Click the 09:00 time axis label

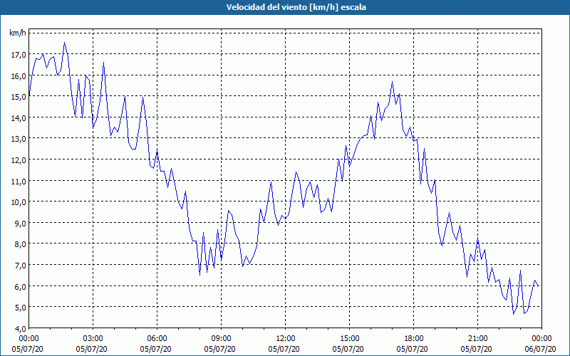click(221, 339)
